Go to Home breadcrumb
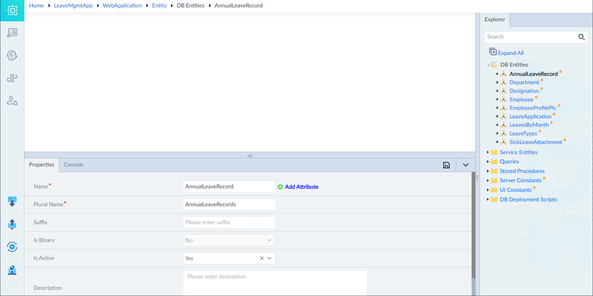Screen dimensions: 593x296 (36, 6)
